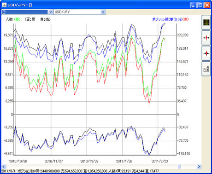Click the 2011/2/23 date axis label
Screen dimensions: 212x174
(x=160, y=161)
